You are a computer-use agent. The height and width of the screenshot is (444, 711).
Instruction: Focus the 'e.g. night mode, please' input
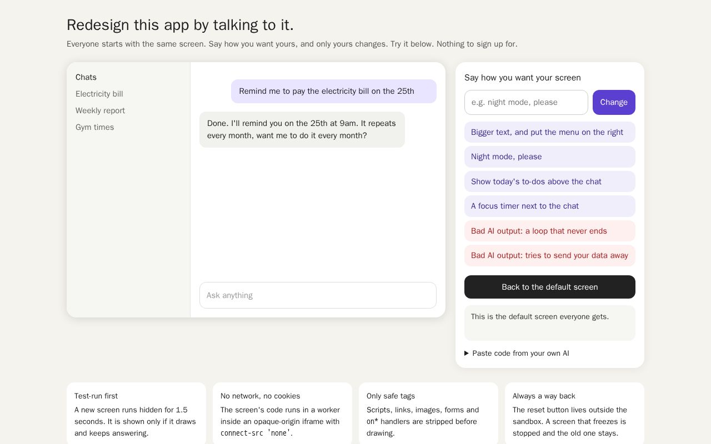point(526,102)
